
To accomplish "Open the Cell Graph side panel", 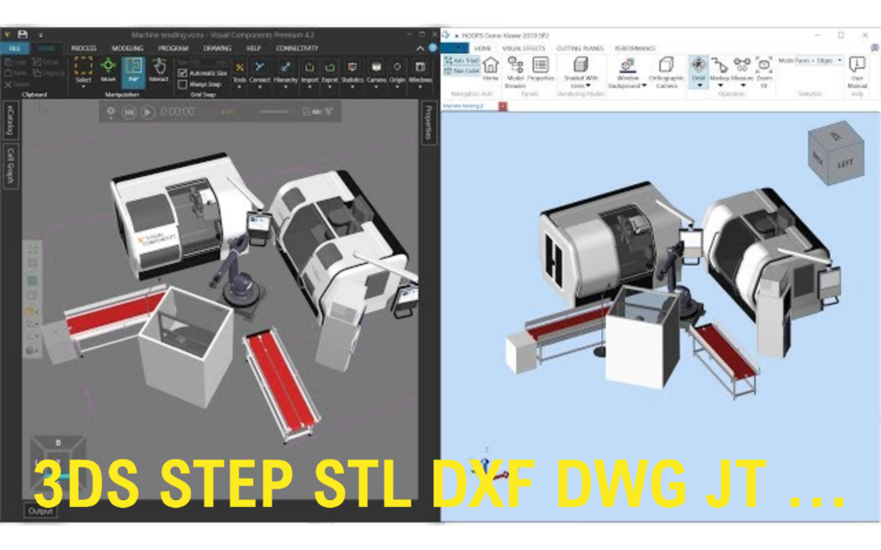I will coord(10,165).
